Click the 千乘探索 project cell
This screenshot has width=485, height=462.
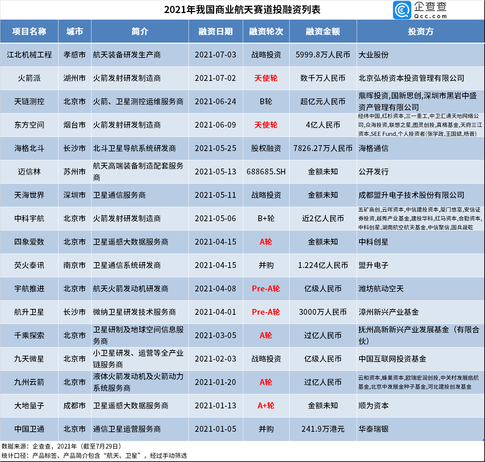(x=29, y=335)
